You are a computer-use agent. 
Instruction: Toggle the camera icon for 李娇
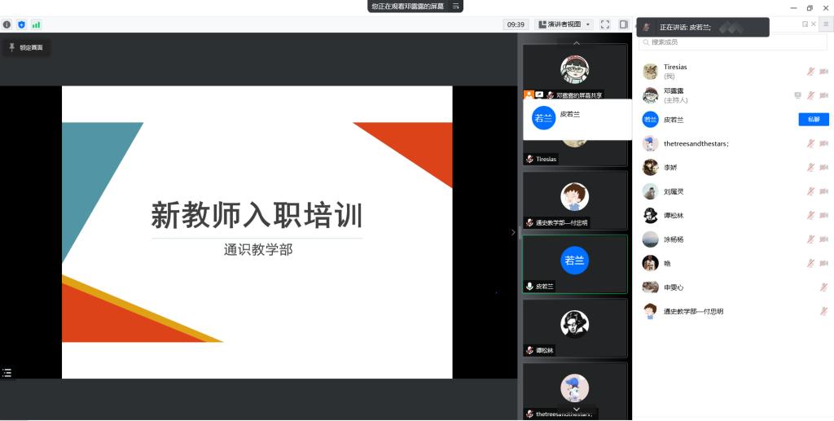(x=824, y=168)
